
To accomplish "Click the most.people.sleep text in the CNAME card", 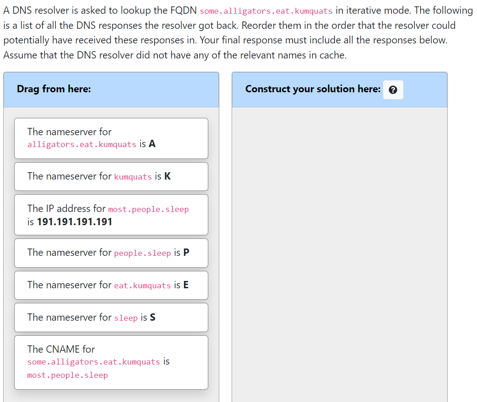I will [67, 375].
